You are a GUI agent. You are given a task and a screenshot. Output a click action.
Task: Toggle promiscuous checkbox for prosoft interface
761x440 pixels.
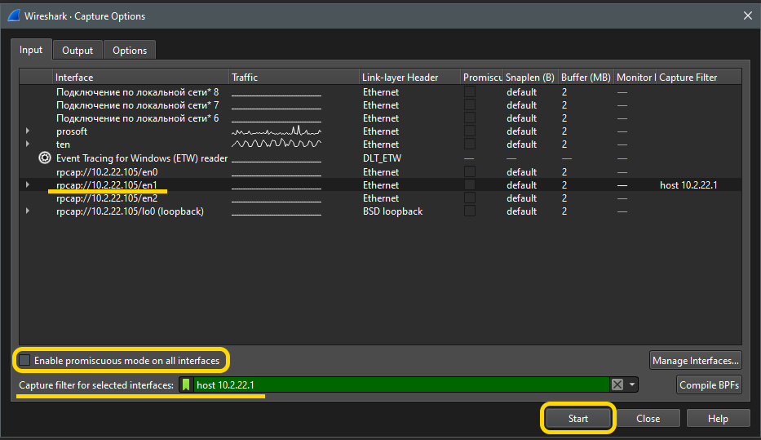click(469, 131)
